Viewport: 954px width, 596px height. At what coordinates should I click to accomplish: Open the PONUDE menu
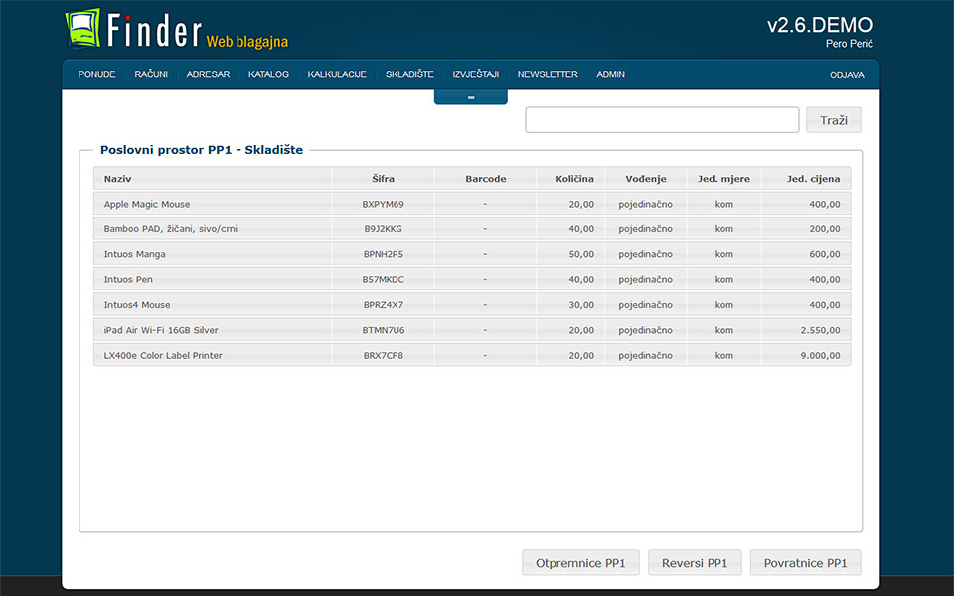pos(96,74)
